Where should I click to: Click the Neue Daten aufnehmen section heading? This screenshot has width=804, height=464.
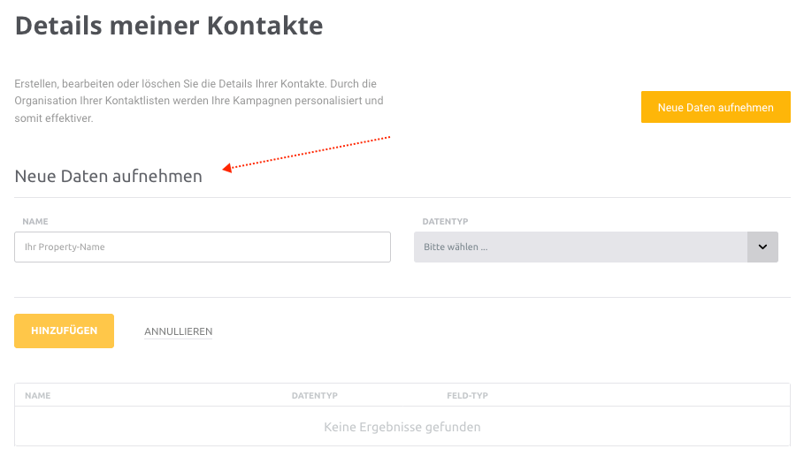[108, 176]
